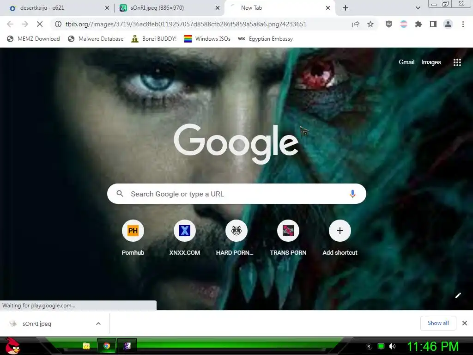Expand the sOnRI.jpeg download options chevron

[98, 324]
